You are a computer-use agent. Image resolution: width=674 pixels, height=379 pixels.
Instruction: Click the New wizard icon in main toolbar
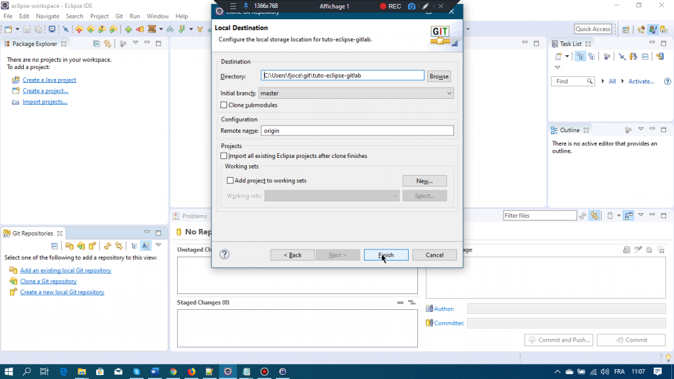(8, 29)
